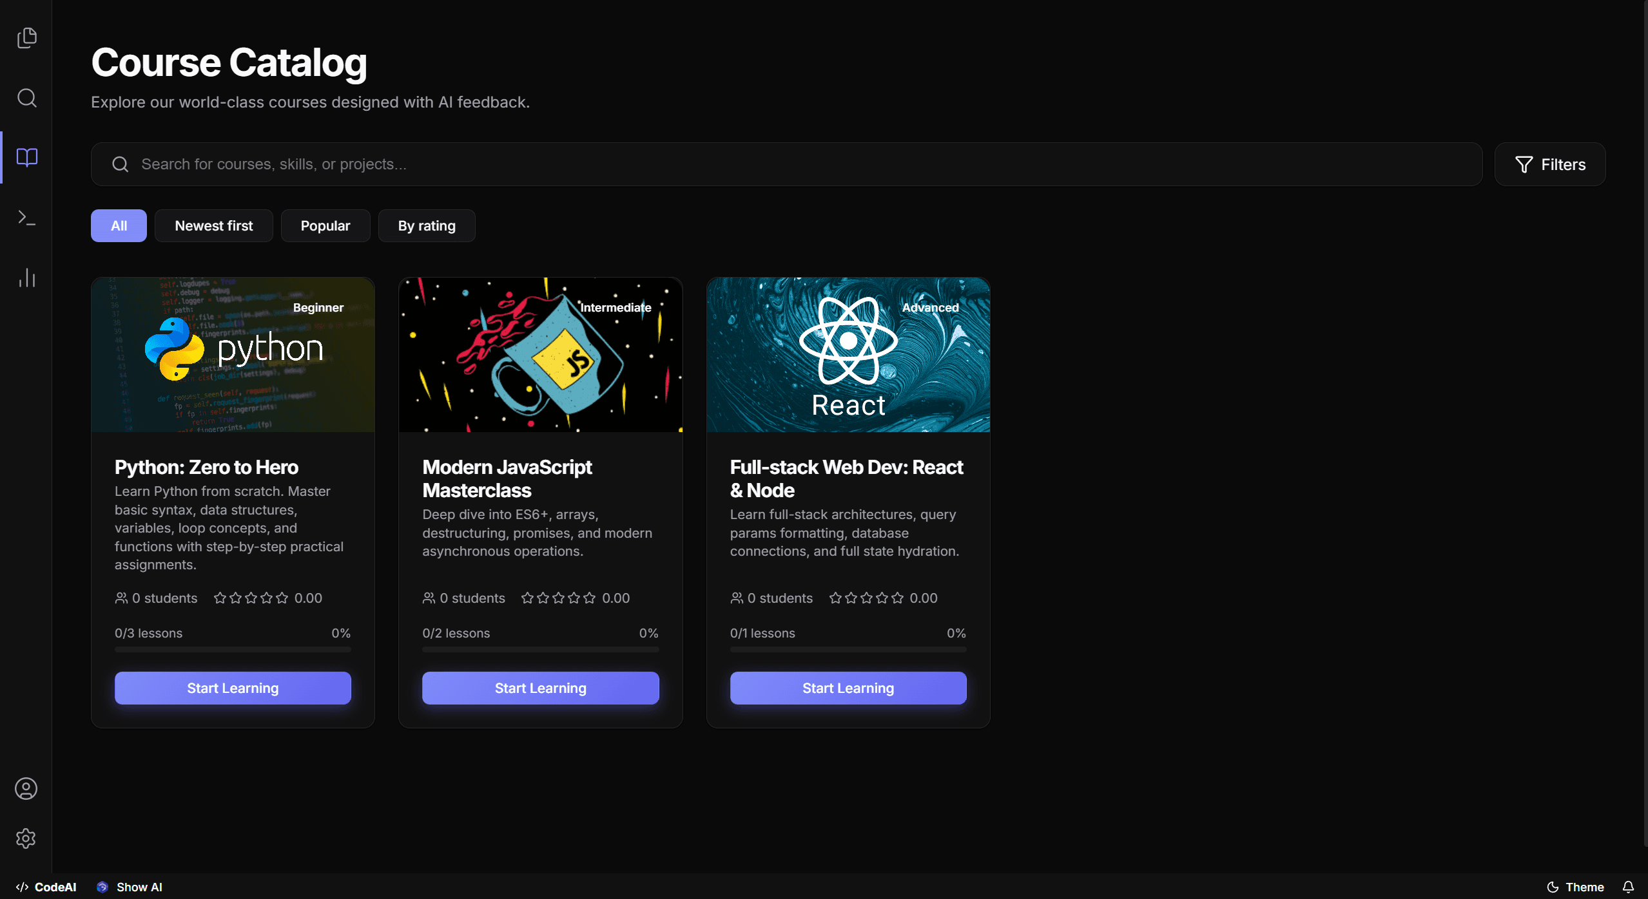Rate Python course with first star
1648x899 pixels.
220,598
